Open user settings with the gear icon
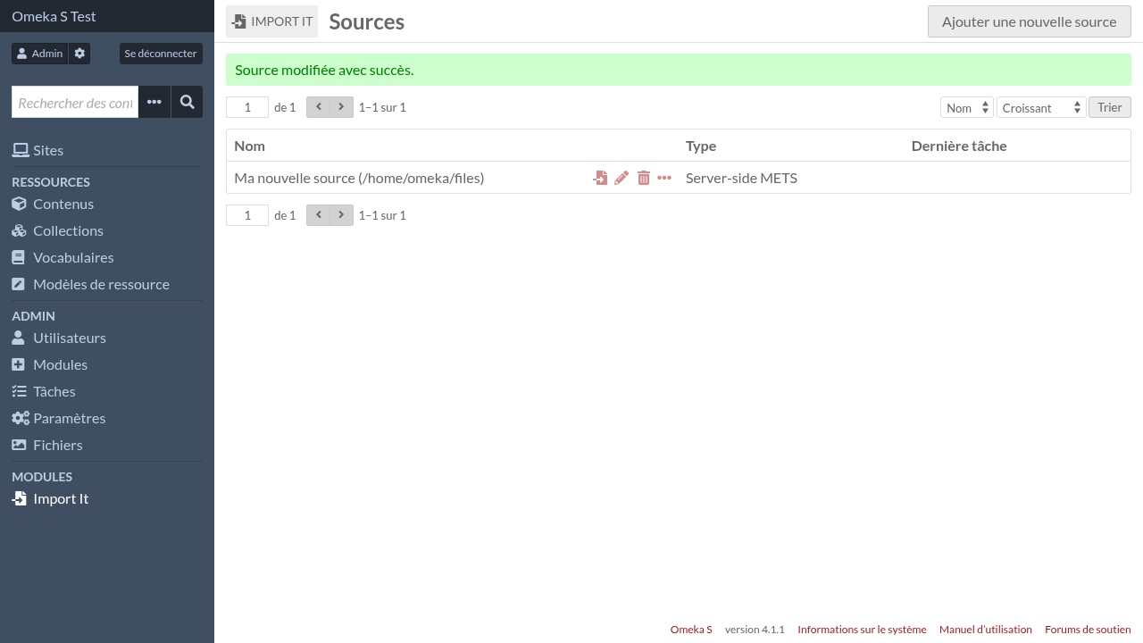Screen dimensions: 1143x643 pos(79,53)
